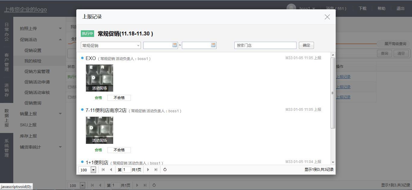The height and width of the screenshot is (190, 412).
Task: Go to next page in dialog pager
Action: coord(148,170)
